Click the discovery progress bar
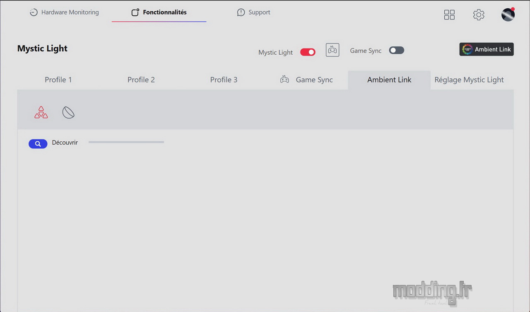This screenshot has height=312, width=530. pos(126,142)
